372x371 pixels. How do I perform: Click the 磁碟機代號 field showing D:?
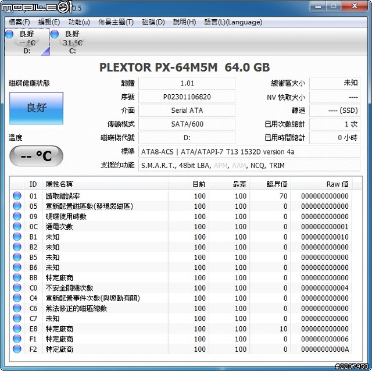(187, 138)
